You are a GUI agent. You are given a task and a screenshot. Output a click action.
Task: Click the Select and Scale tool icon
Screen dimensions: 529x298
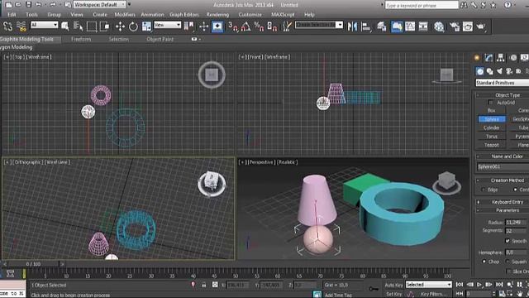coord(146,26)
